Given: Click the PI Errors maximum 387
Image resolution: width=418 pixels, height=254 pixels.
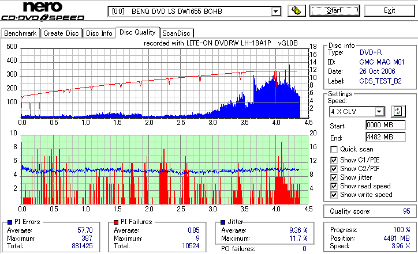Looking at the screenshot, I should [87, 238].
